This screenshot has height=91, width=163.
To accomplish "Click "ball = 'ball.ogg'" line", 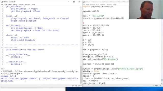I will tap(93, 16).
